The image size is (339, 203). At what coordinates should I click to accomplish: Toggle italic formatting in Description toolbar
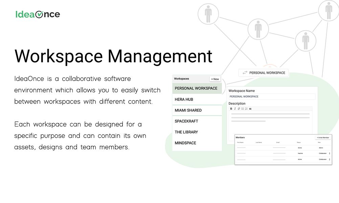pos(235,109)
